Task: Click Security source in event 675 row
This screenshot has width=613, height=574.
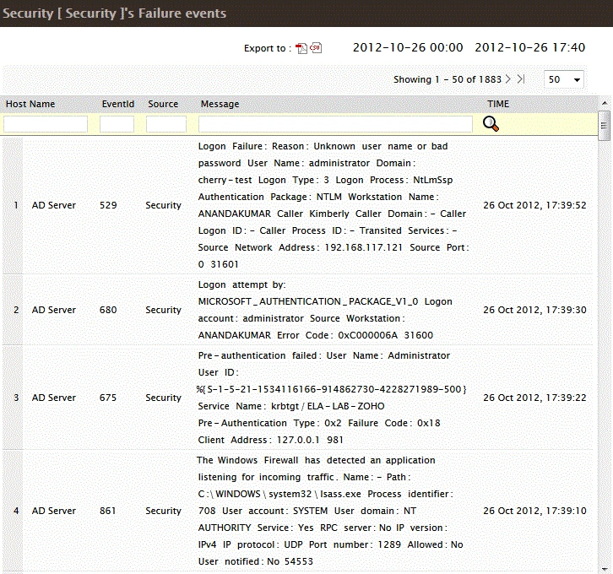Action: pos(164,398)
